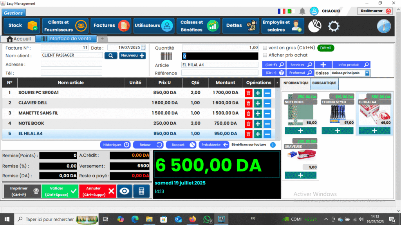Expand the Caisse principale dropdown
This screenshot has width=401, height=225.
pyautogui.click(x=367, y=73)
